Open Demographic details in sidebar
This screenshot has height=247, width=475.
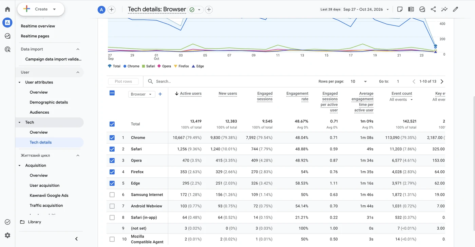(x=49, y=102)
